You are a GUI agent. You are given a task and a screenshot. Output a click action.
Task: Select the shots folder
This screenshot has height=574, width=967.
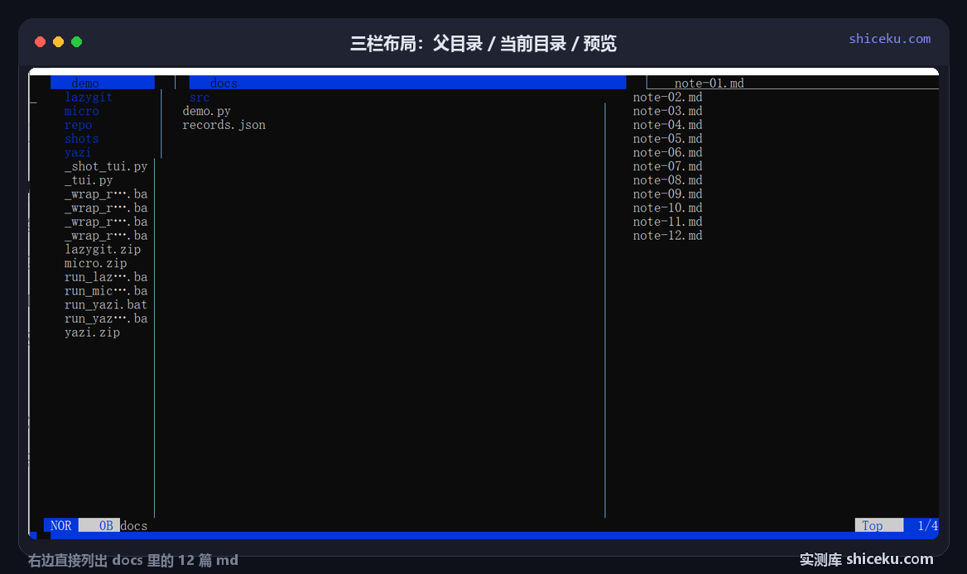(x=81, y=139)
